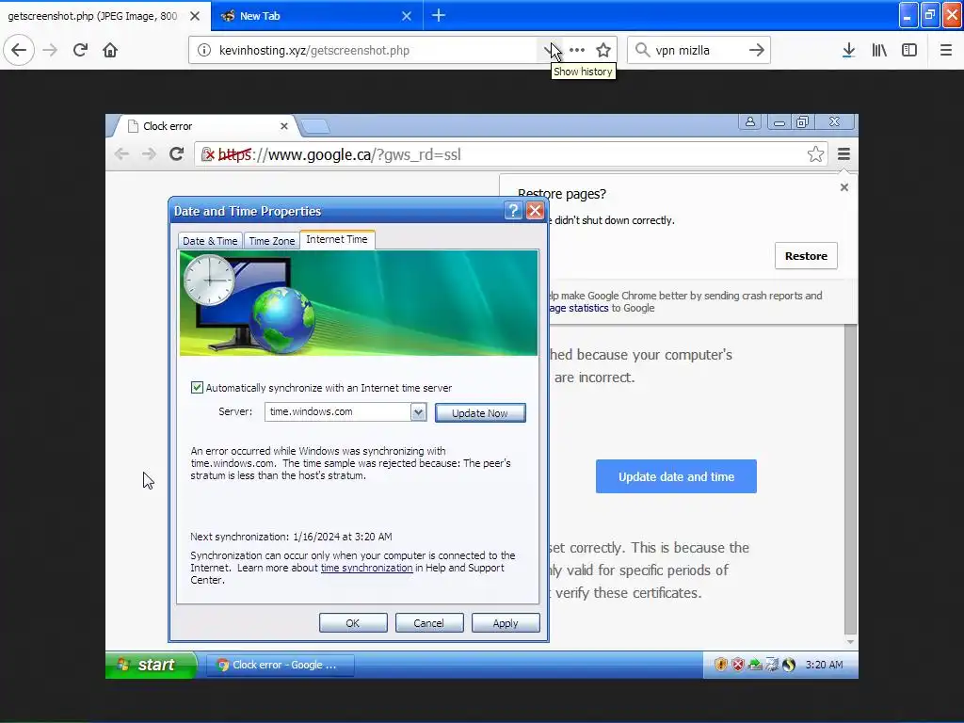The width and height of the screenshot is (964, 723).
Task: Open Firefox page actions three-dot menu
Action: [577, 51]
